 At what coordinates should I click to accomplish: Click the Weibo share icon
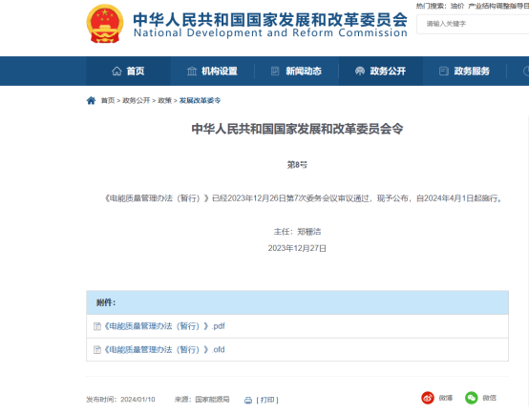[x=428, y=398]
